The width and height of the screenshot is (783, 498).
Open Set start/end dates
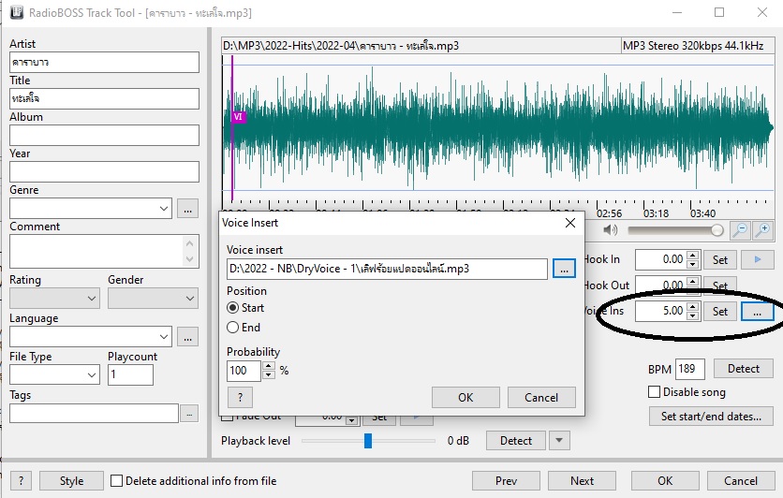click(711, 417)
